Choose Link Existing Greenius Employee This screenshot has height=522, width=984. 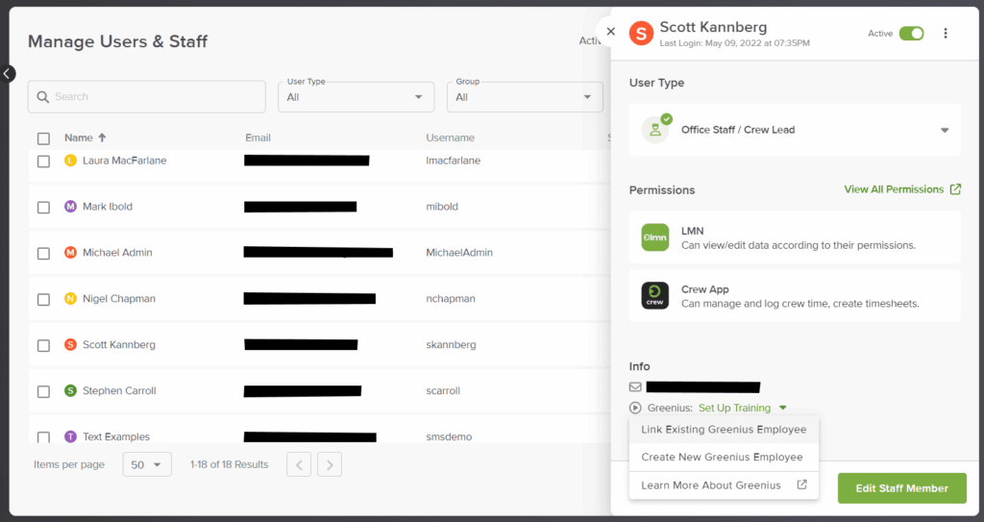pyautogui.click(x=724, y=430)
